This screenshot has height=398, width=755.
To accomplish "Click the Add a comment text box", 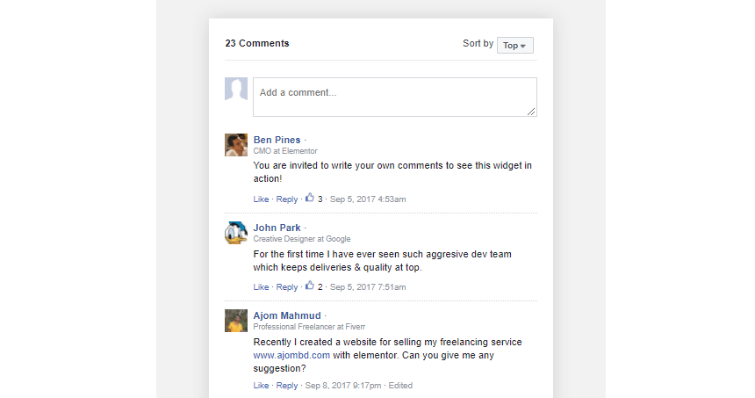I will click(395, 97).
